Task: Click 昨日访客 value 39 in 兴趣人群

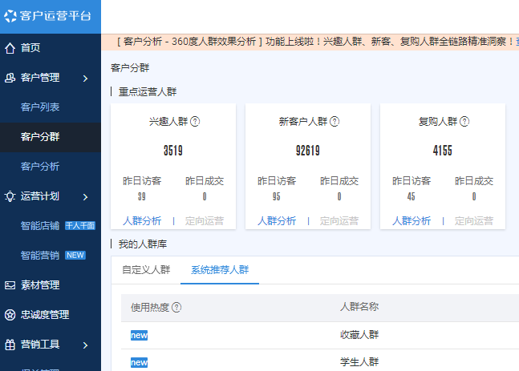Action: click(x=142, y=197)
